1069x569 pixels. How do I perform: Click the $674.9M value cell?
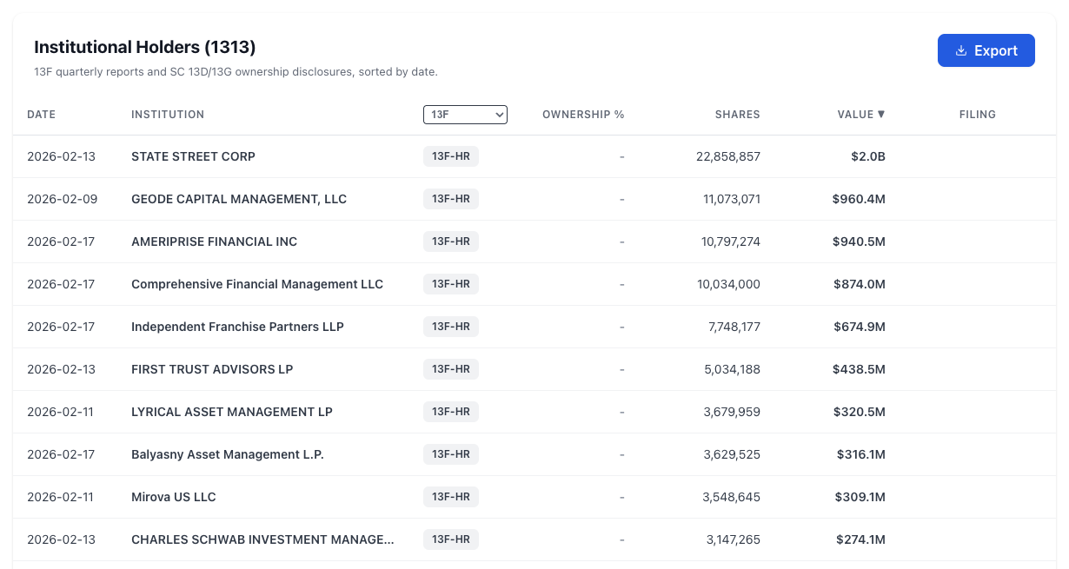pos(860,327)
